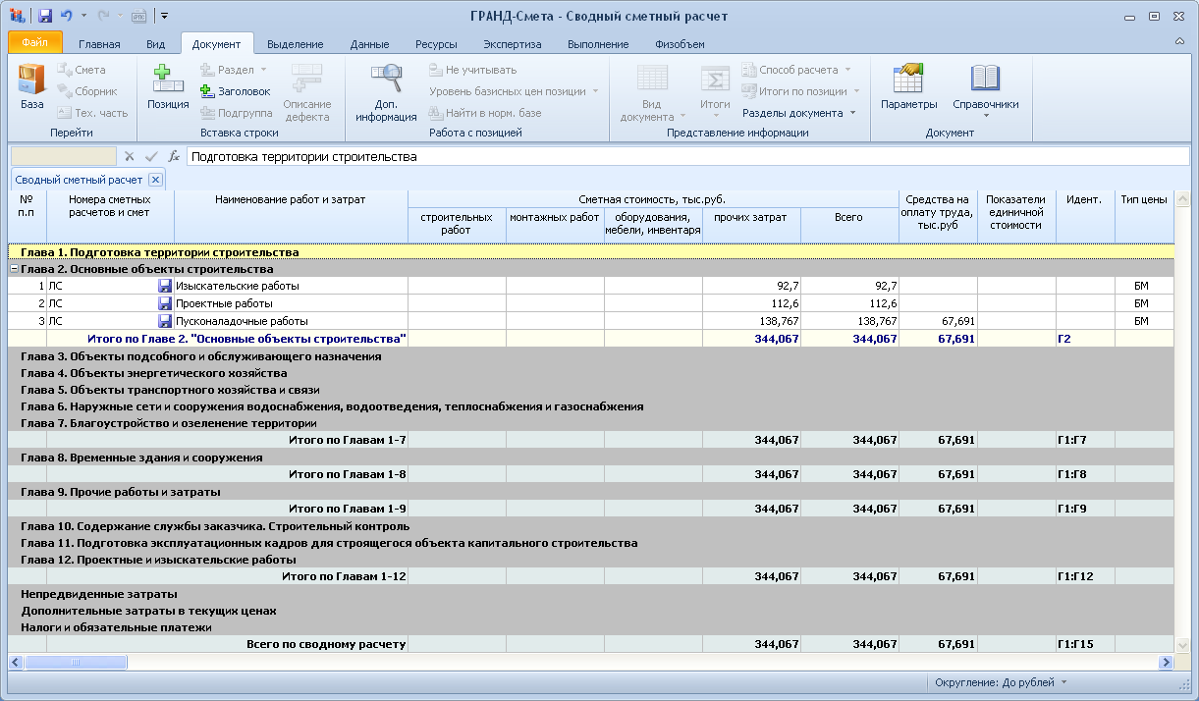Switch to the Данные tab

(x=369, y=44)
